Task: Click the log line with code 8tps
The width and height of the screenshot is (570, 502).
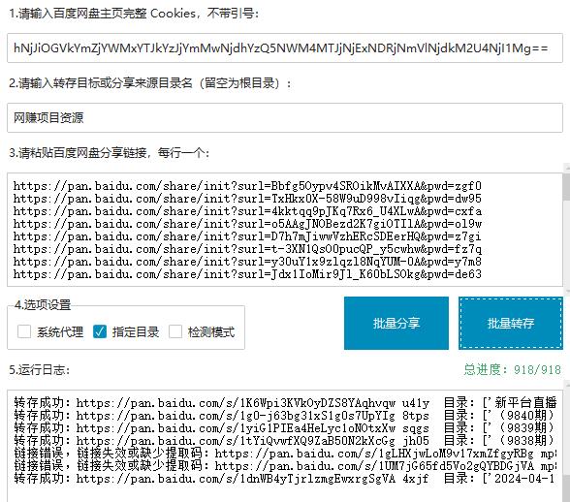Action: (x=285, y=416)
